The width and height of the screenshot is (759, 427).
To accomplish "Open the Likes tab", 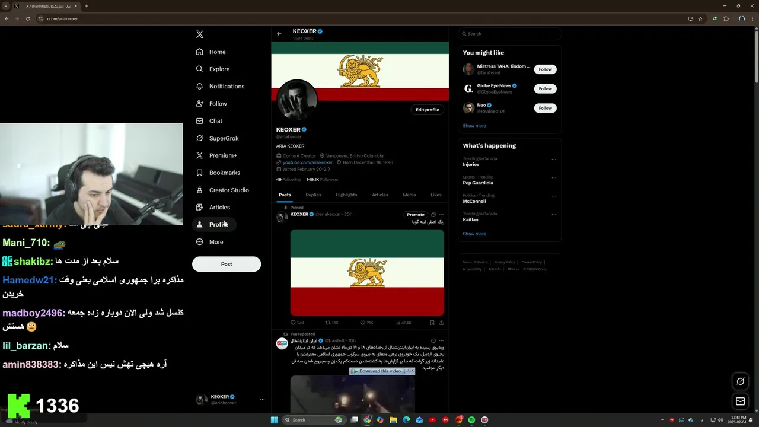I will point(436,195).
